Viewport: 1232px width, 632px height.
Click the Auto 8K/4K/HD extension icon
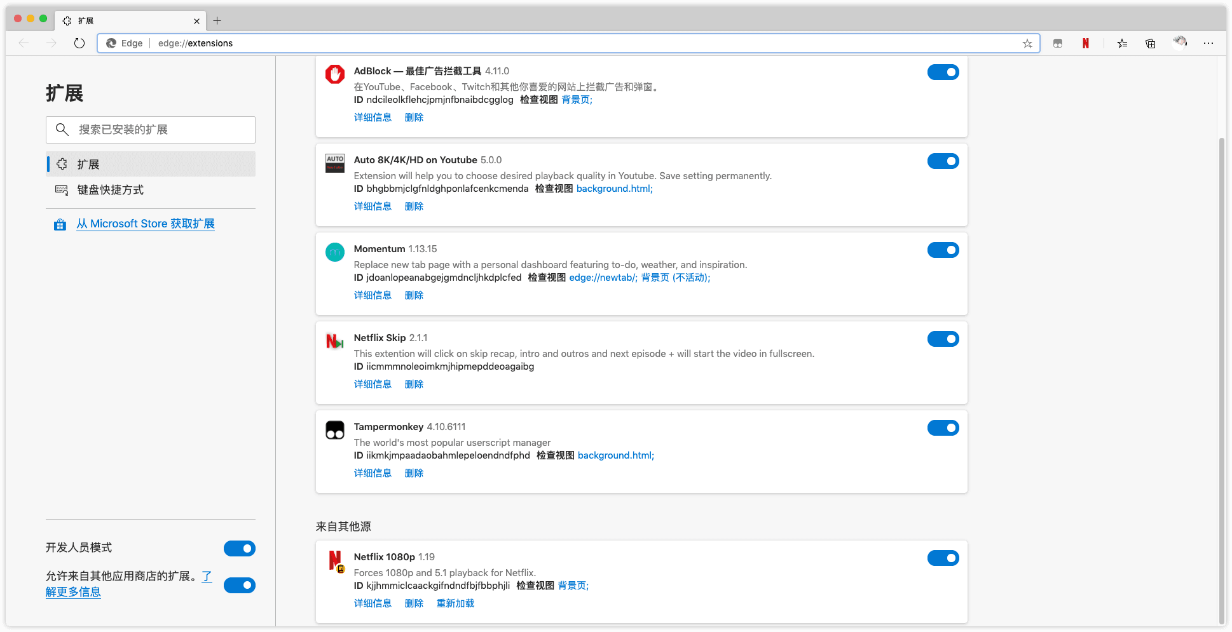coord(335,163)
